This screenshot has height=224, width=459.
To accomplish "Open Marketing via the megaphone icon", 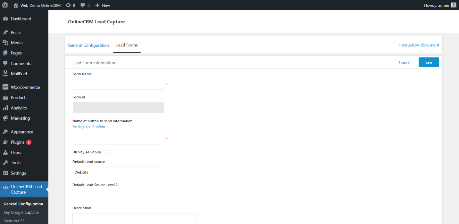I will click(6, 118).
